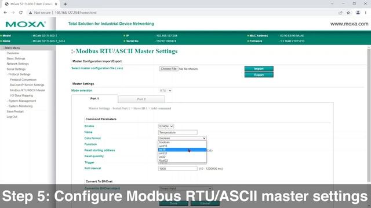The width and height of the screenshot is (371, 208).
Task: Open the Enable dropdown
Action: click(x=166, y=126)
